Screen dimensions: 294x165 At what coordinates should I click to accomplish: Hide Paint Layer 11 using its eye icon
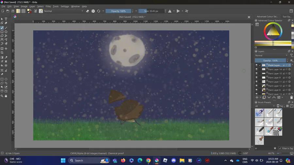tap(256, 82)
